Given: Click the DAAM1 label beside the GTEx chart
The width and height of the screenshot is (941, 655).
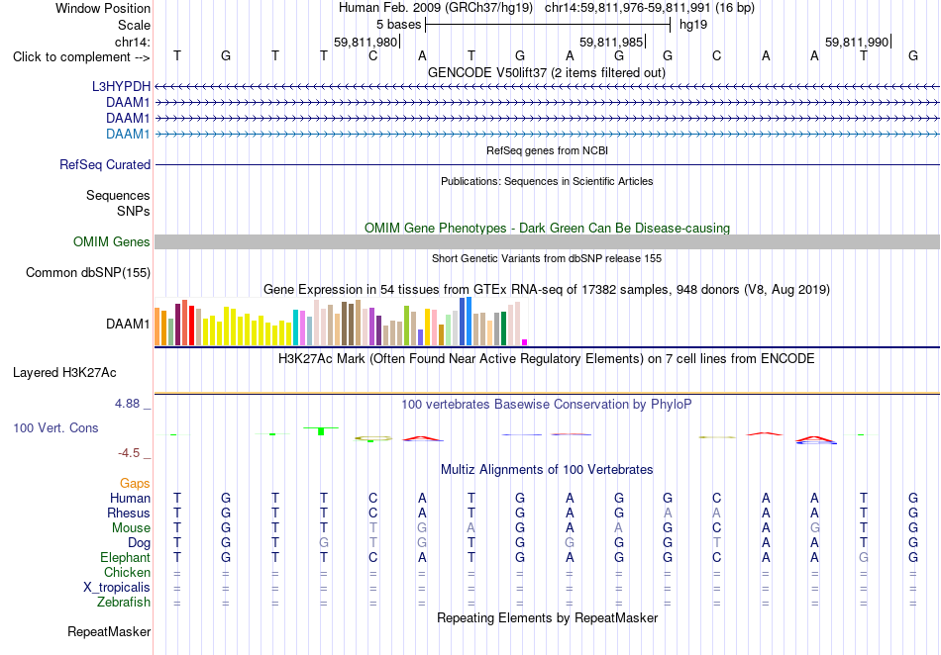Looking at the screenshot, I should (128, 325).
